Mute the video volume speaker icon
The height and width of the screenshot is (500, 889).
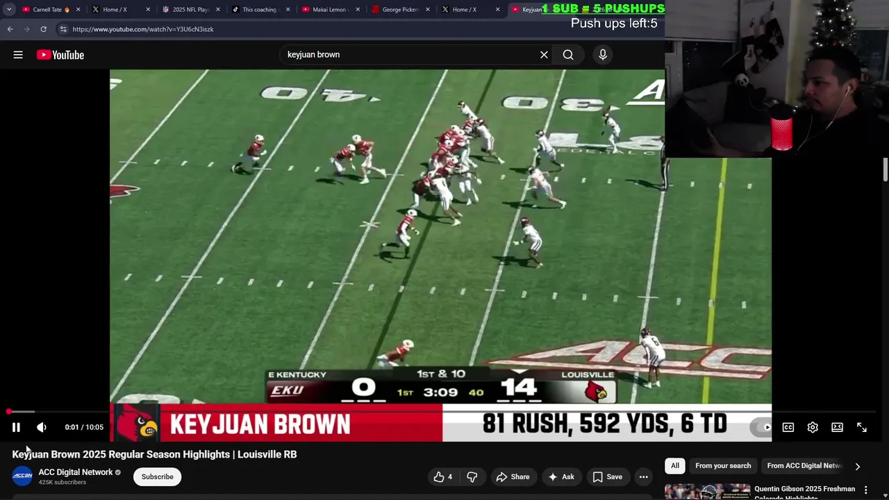pos(42,427)
